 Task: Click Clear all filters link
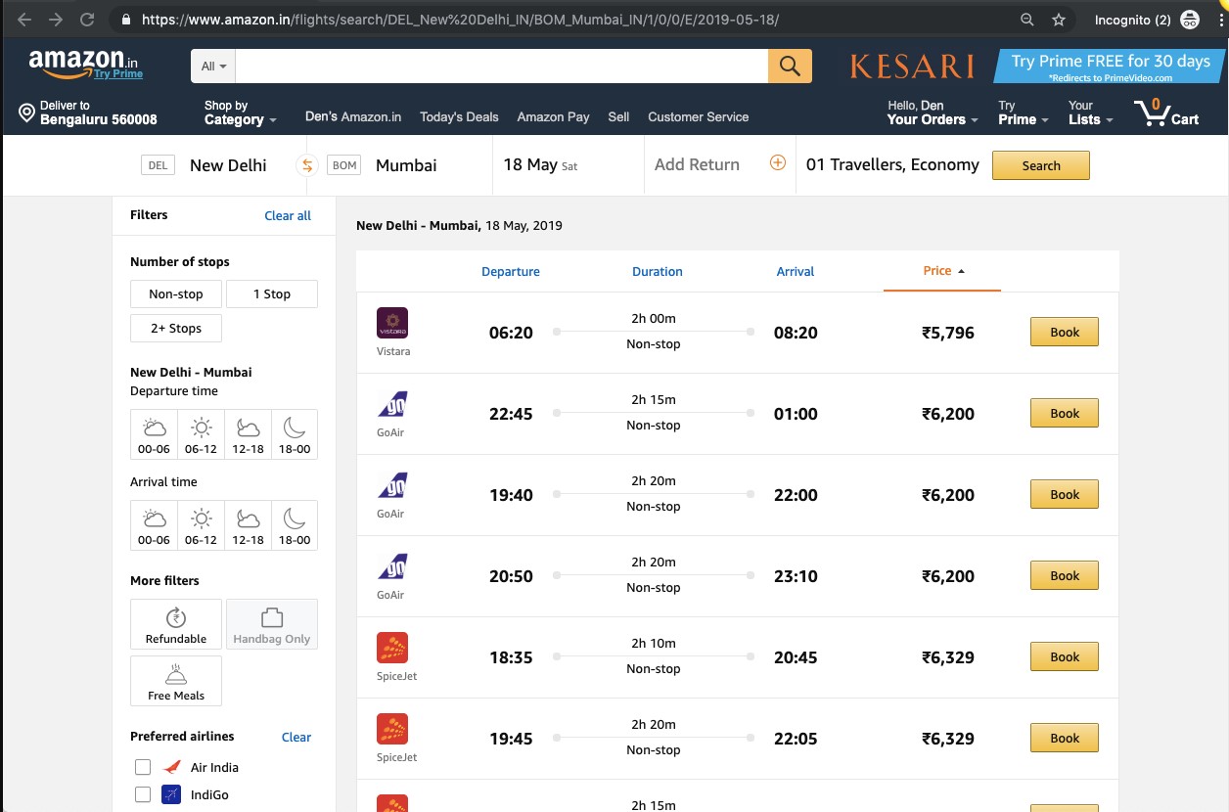[288, 215]
